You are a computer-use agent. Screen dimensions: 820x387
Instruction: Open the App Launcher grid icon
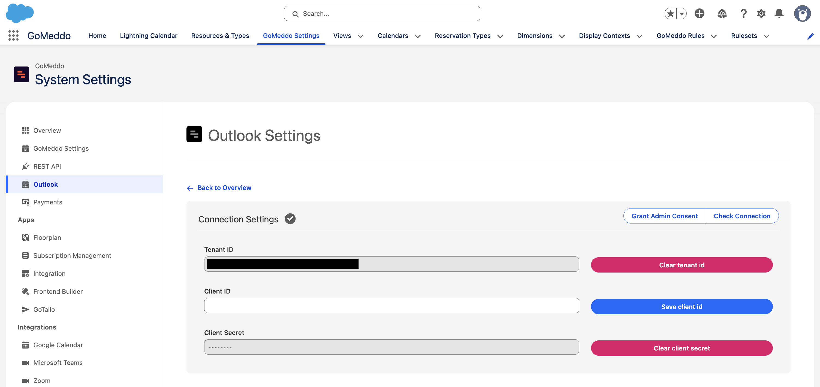[x=13, y=36]
